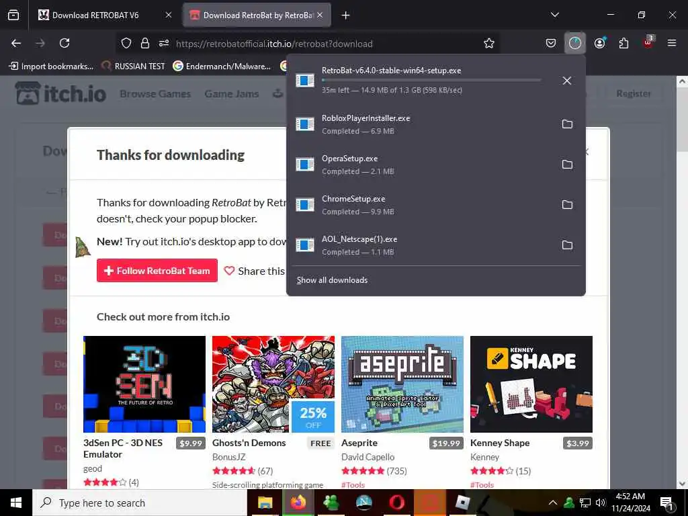Show RobloxPlayerInstaller.exe in folder
688x516 pixels.
coord(567,124)
